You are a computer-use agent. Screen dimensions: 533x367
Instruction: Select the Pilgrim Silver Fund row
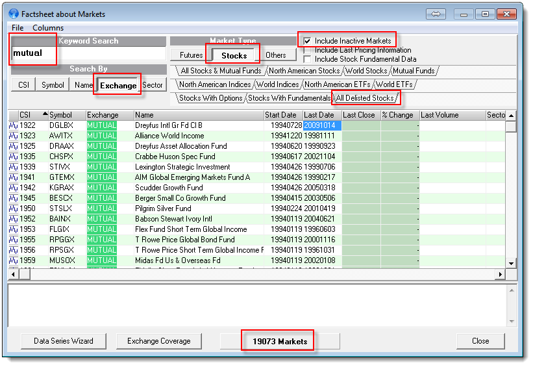pos(256,209)
